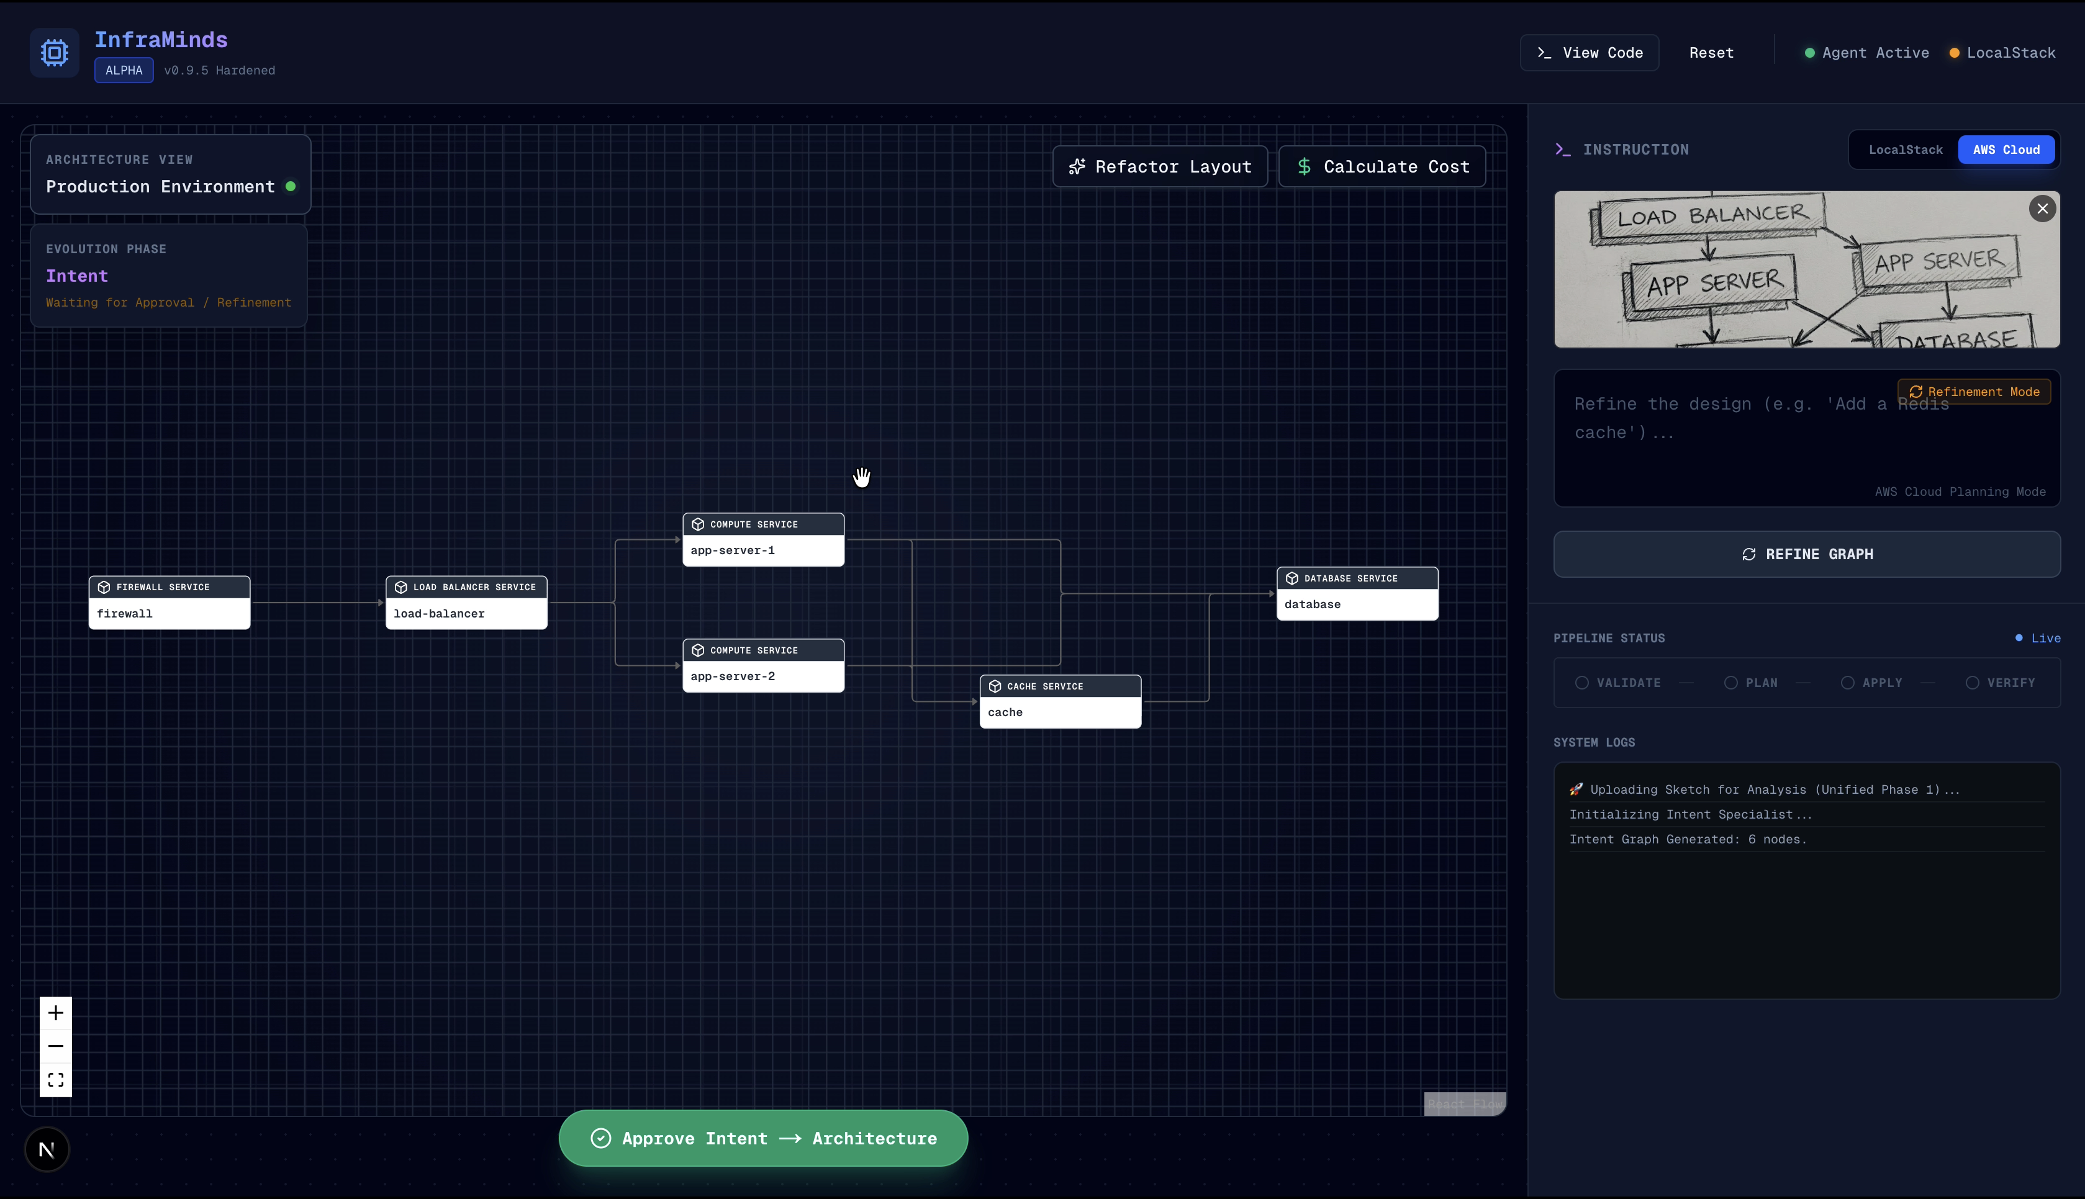Screen dimensions: 2085x1199
Task: Remove the uploaded sketch with X icon
Action: click(x=2042, y=209)
